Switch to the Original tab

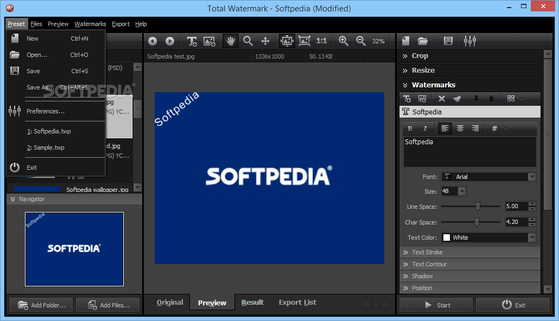click(x=170, y=303)
